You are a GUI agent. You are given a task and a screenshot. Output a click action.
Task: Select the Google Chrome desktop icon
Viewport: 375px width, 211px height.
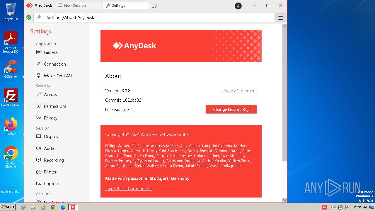point(11,157)
